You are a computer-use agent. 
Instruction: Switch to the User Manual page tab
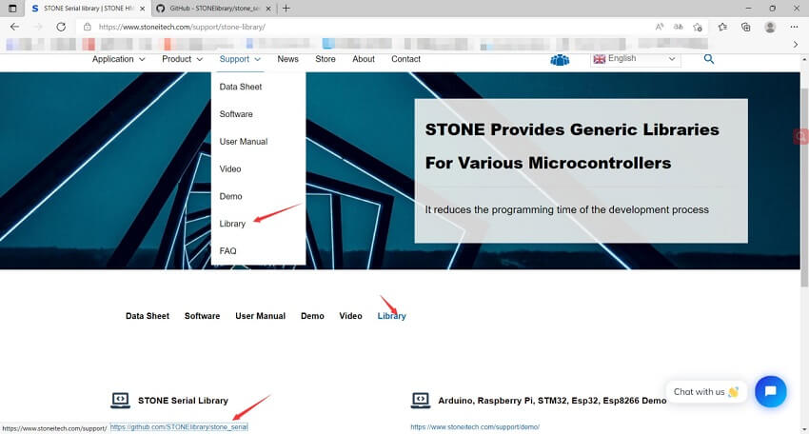click(260, 316)
